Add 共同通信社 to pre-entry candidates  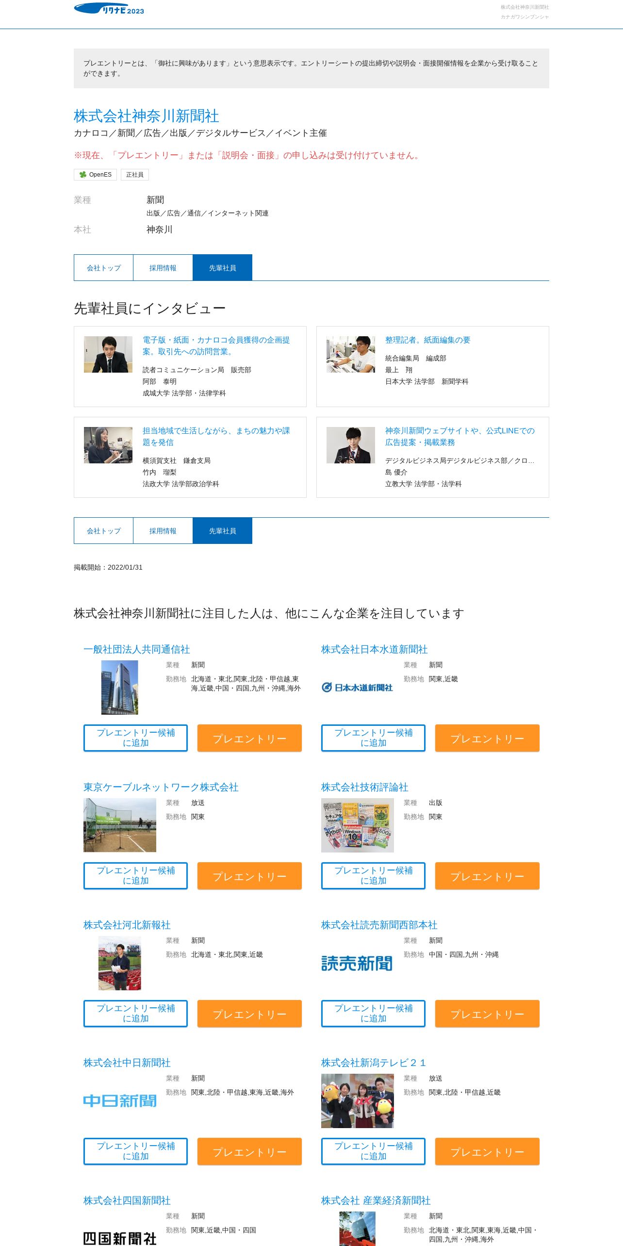[135, 738]
